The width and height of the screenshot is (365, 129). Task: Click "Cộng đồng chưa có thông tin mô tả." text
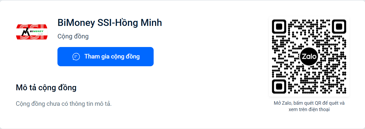(64, 104)
